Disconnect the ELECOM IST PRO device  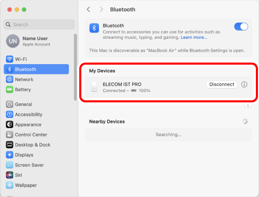pos(222,84)
